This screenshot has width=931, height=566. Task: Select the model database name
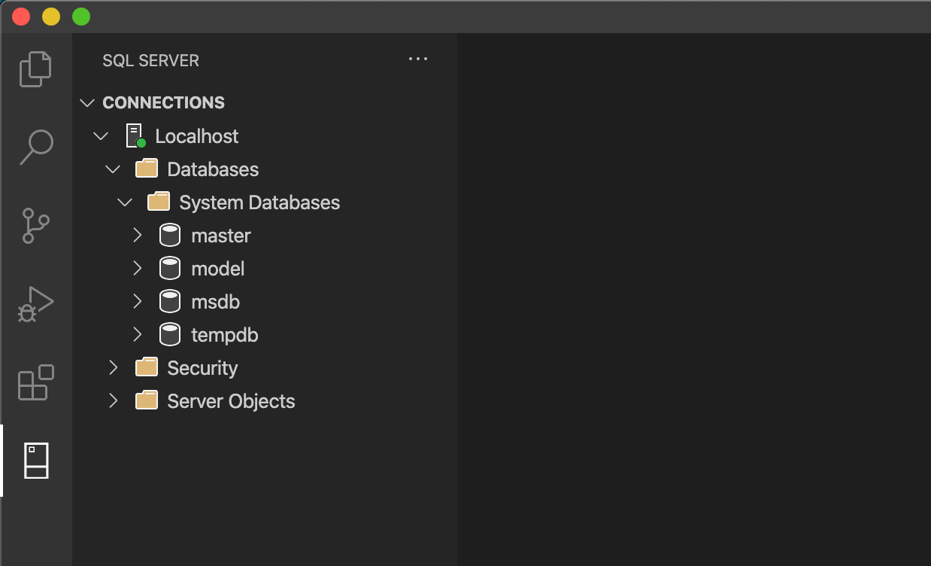tap(218, 269)
